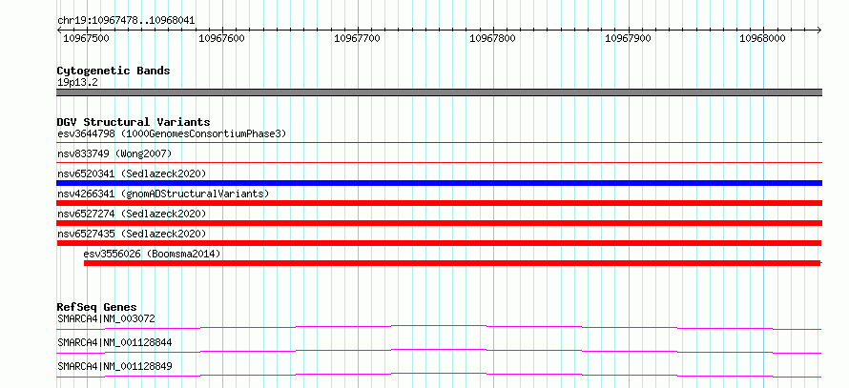Select the thin red esv3644798 variant line
The image size is (849, 388).
click(x=439, y=142)
